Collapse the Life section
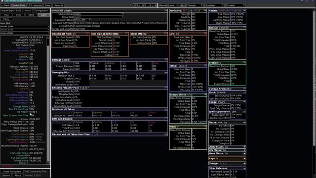This screenshot has height=178, width=316. tap(205, 34)
